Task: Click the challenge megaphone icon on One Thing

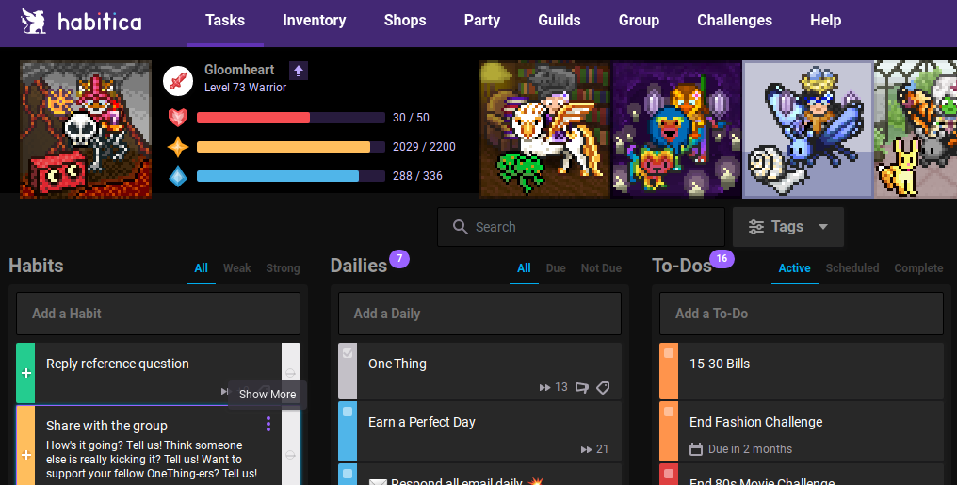Action: point(582,387)
